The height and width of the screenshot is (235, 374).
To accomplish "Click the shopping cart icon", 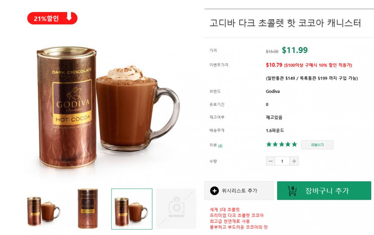I will pos(292,191).
